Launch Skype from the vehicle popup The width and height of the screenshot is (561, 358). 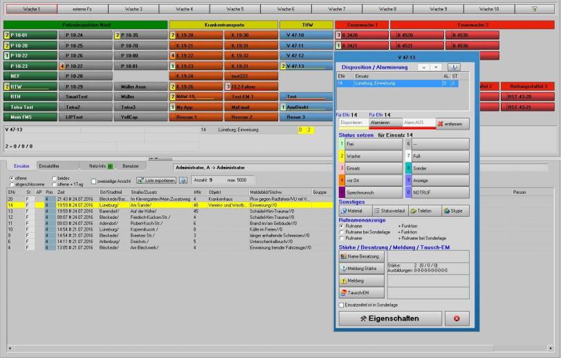pyautogui.click(x=455, y=211)
